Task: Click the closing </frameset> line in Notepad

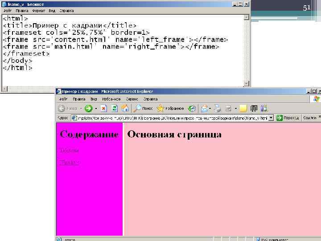Action: (26, 54)
